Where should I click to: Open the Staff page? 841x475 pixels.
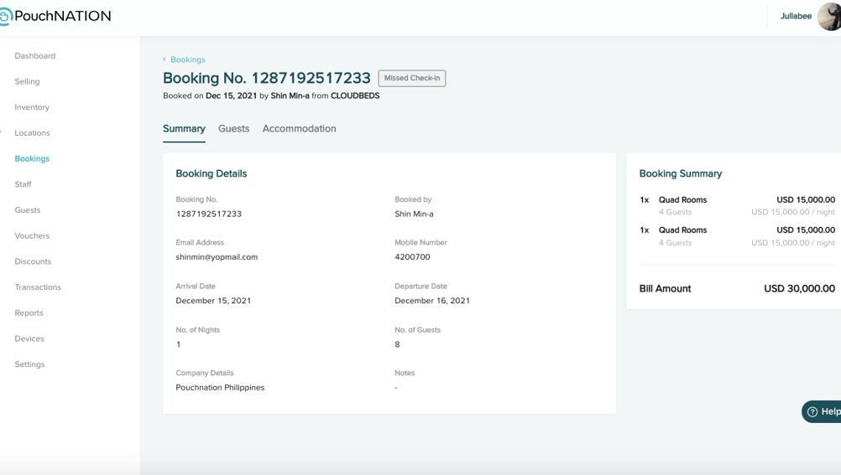[23, 184]
